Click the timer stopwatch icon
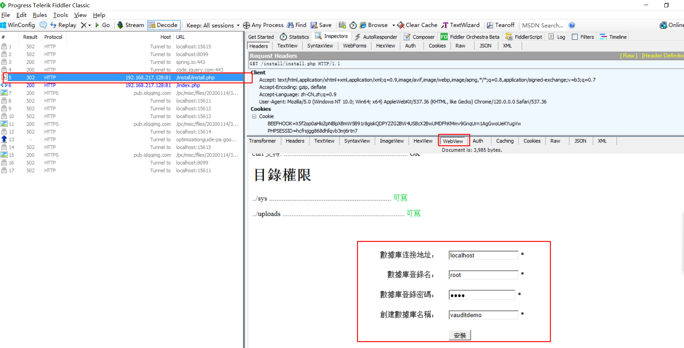Viewport: 684px width, 348px height. click(x=353, y=25)
